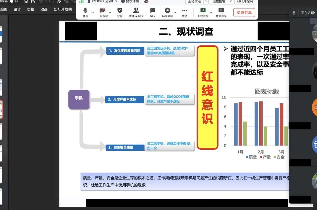Stop recording via the 结束录制 icon
Screen dimensions: 317x210
(167, 10)
